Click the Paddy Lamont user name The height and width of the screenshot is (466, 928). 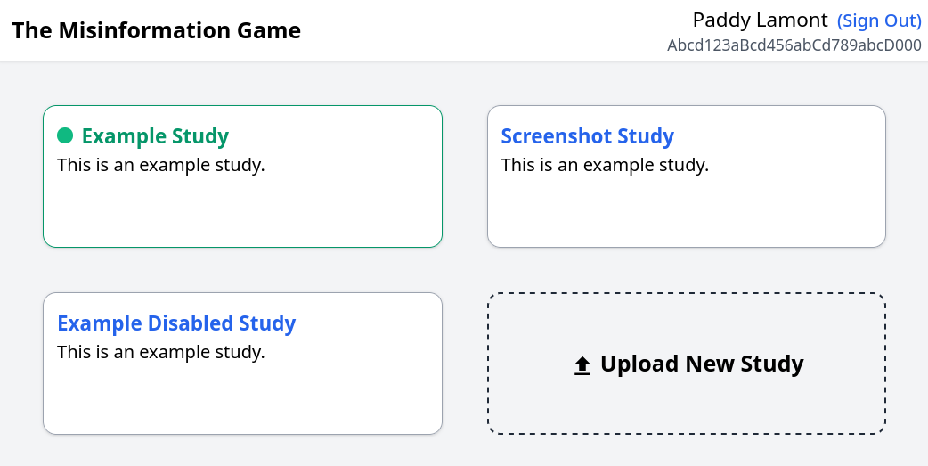point(760,20)
